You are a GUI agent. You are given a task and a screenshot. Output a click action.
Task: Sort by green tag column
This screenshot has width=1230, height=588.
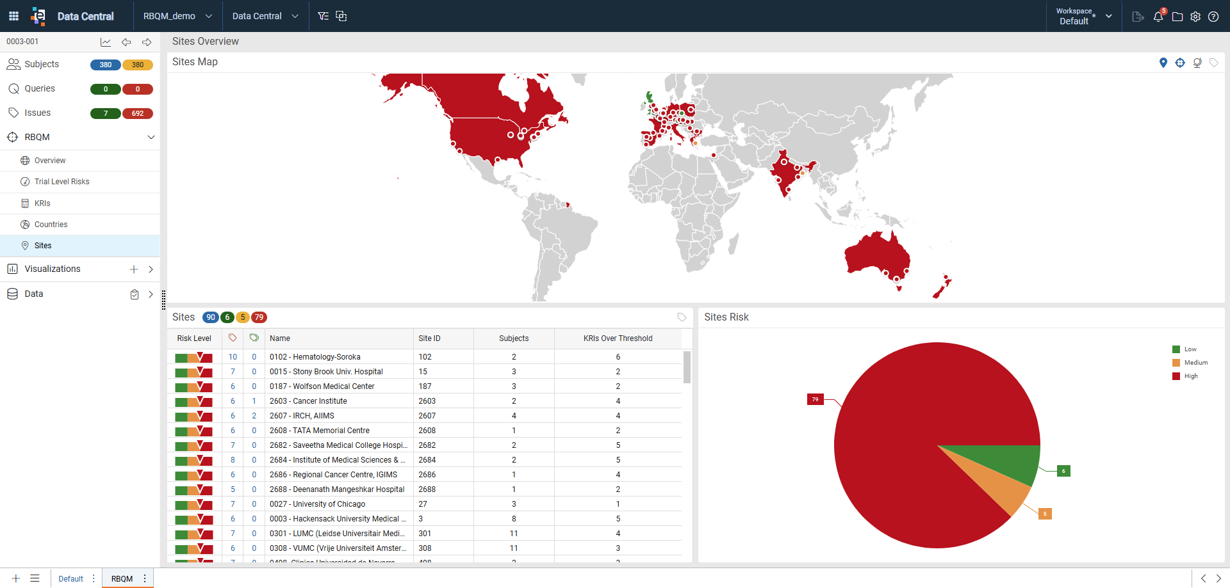click(254, 338)
